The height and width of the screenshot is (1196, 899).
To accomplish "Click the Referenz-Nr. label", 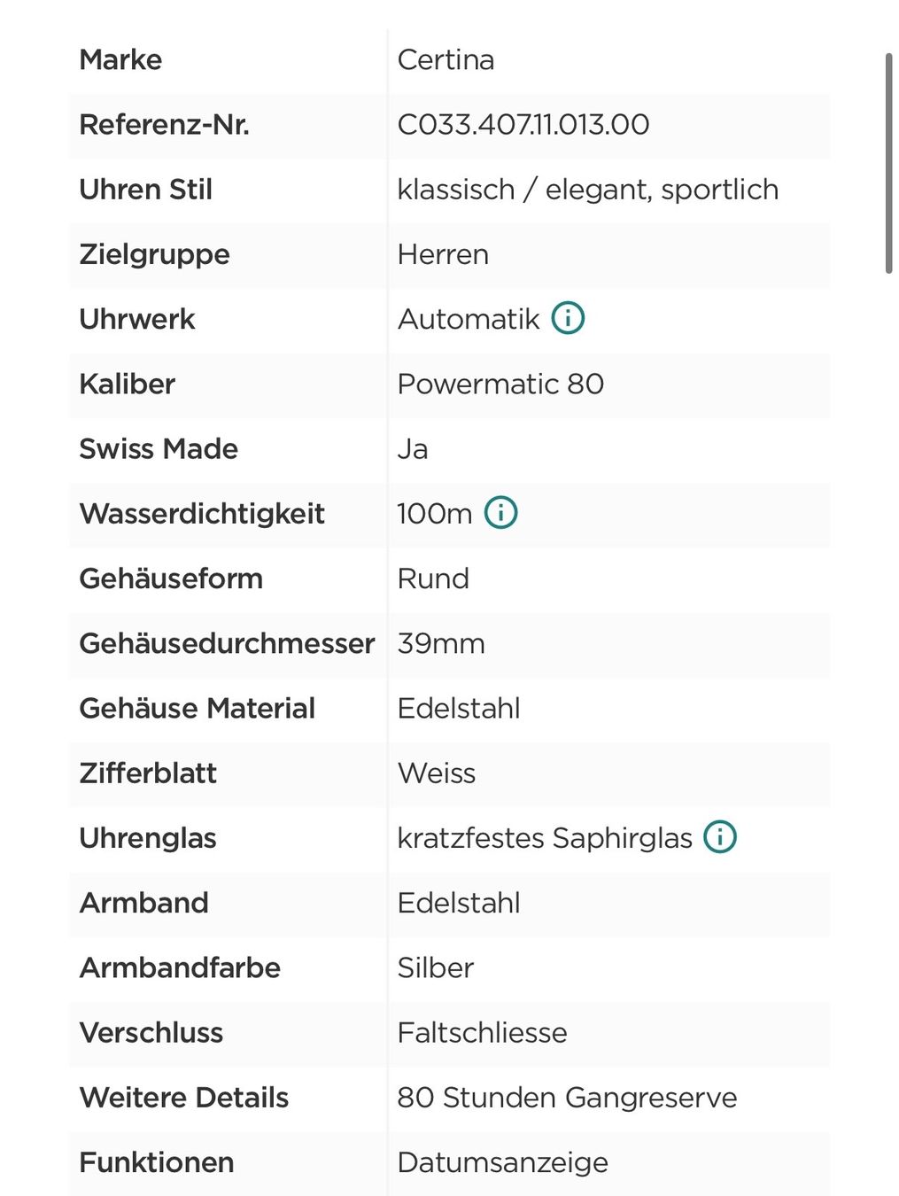I will point(164,124).
